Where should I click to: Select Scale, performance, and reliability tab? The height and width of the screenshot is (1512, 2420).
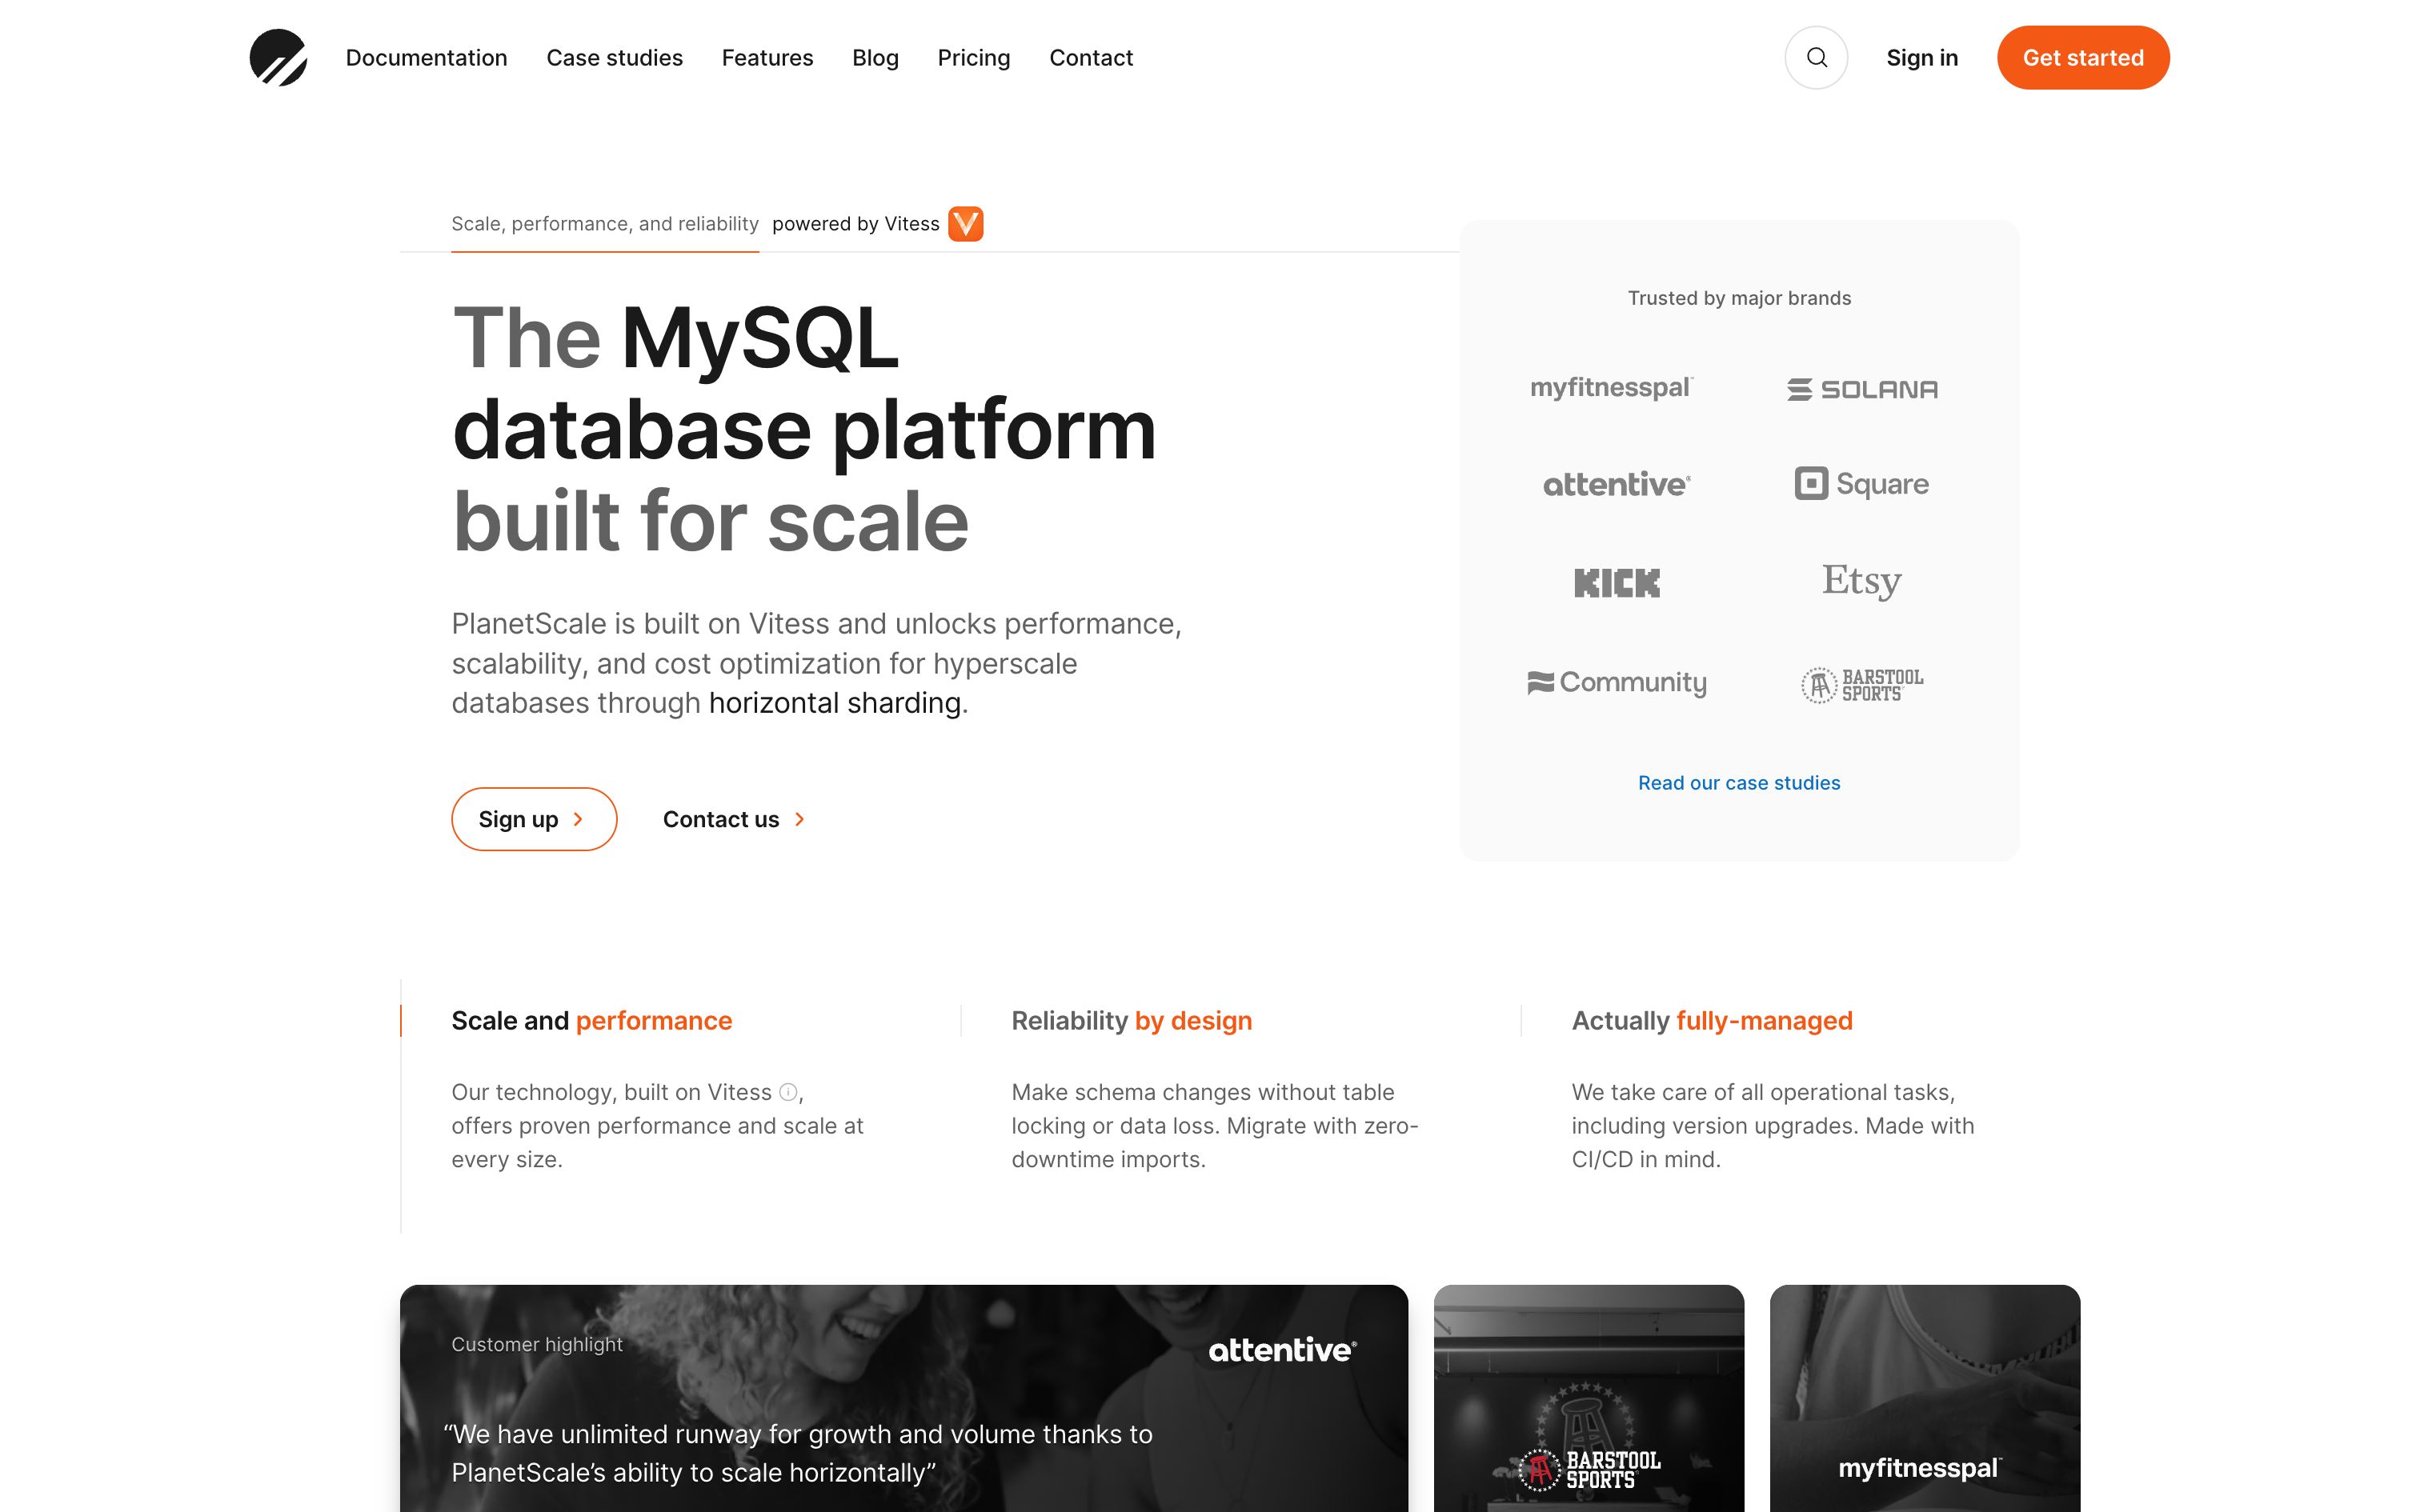(605, 224)
